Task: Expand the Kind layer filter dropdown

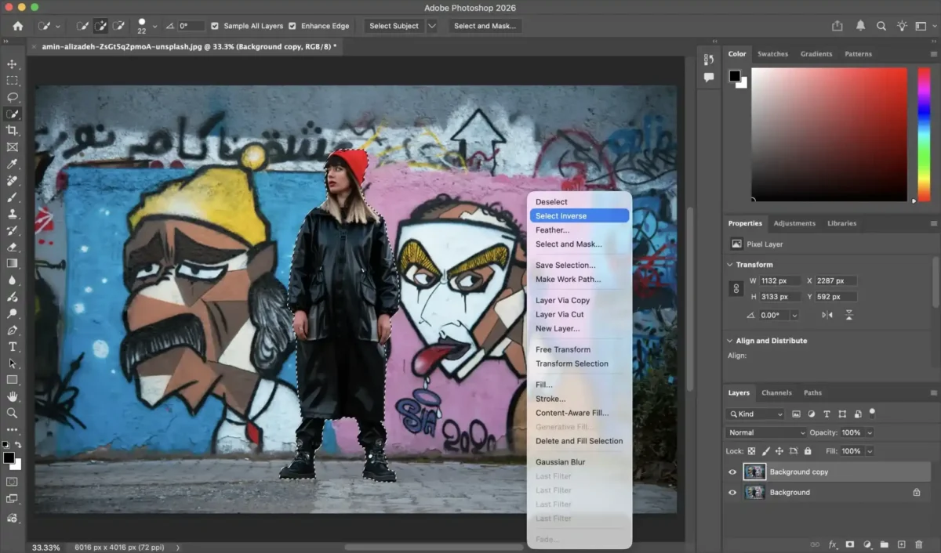Action: pyautogui.click(x=756, y=414)
